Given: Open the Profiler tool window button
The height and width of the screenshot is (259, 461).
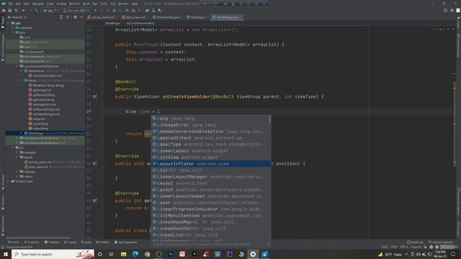Looking at the screenshot, I should click(102, 242).
